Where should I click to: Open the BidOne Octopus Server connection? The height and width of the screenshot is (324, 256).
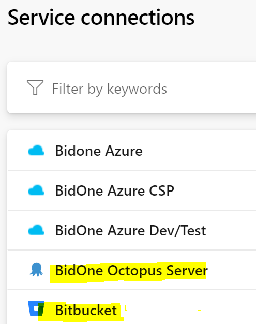(131, 271)
